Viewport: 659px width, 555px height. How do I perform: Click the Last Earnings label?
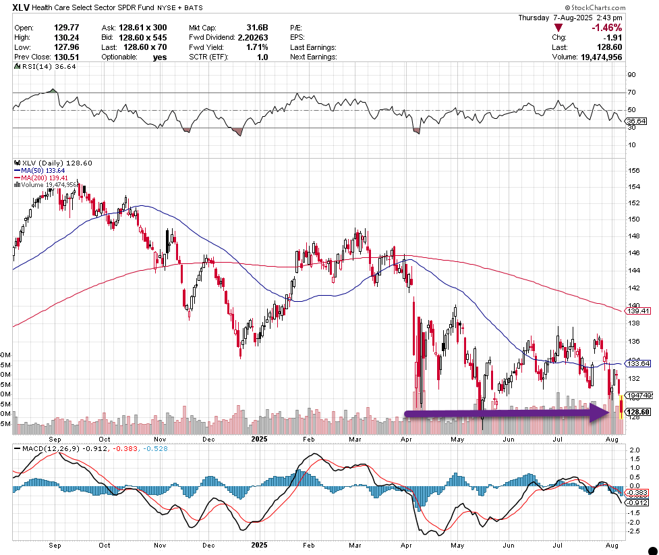313,47
